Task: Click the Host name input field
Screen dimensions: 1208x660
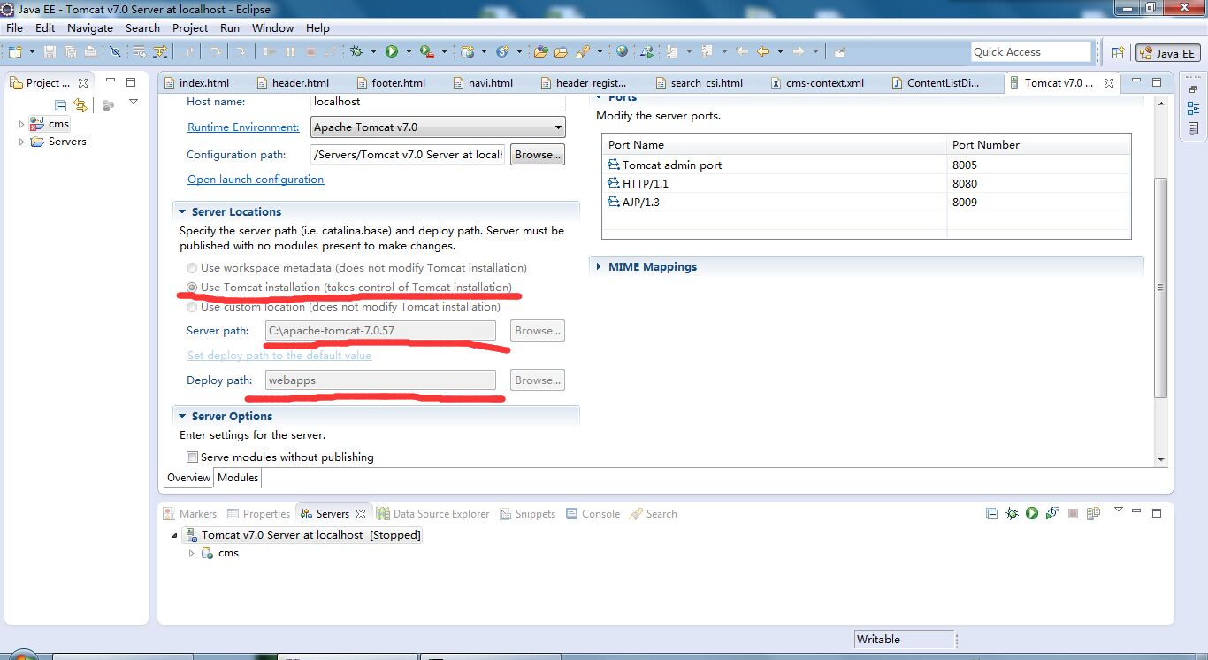Action: (x=438, y=103)
